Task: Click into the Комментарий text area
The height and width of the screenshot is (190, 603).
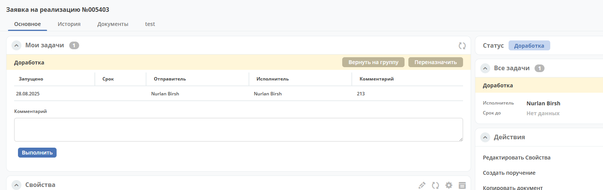Action: [239, 130]
